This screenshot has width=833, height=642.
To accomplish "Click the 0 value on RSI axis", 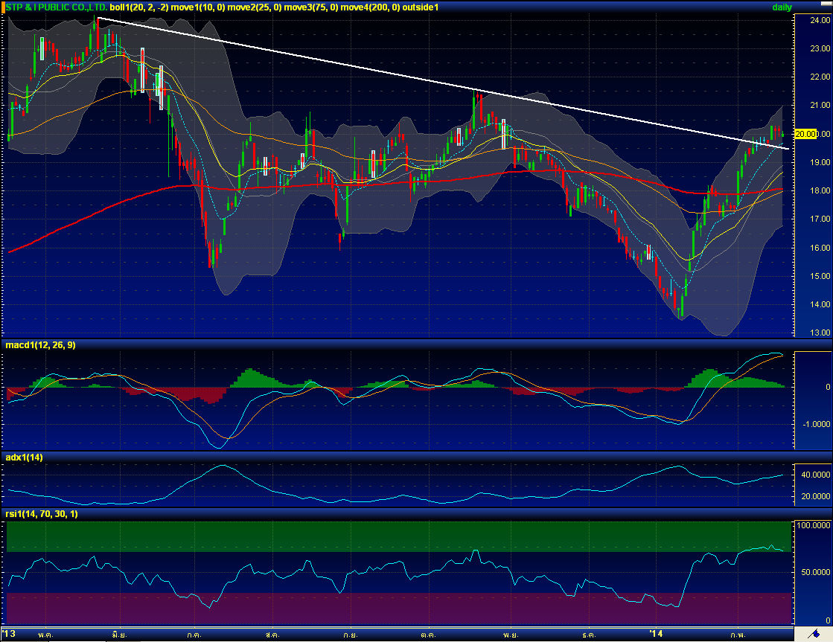I will tap(828, 620).
